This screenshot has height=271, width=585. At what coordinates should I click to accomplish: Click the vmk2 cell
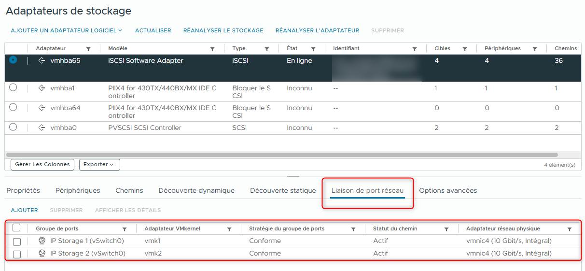point(153,253)
